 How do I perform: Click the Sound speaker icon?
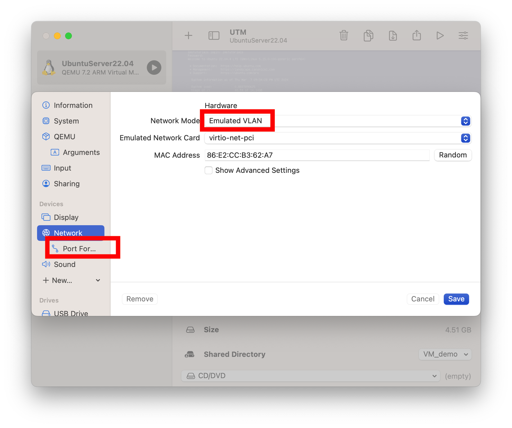[x=46, y=264]
